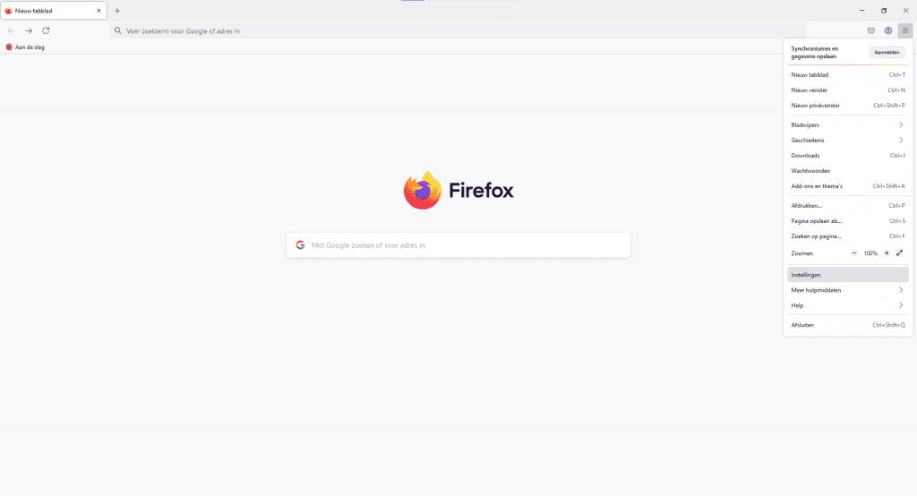This screenshot has width=917, height=496.
Task: Reset zoom by clicking 100% label
Action: coord(870,253)
